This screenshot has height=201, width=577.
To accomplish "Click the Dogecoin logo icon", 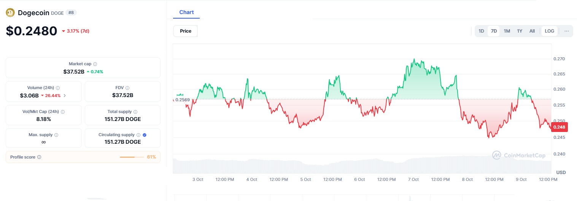I will coord(10,13).
